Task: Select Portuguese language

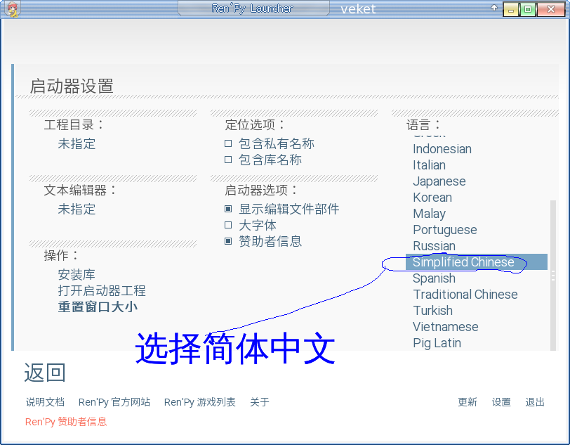Action: click(445, 230)
